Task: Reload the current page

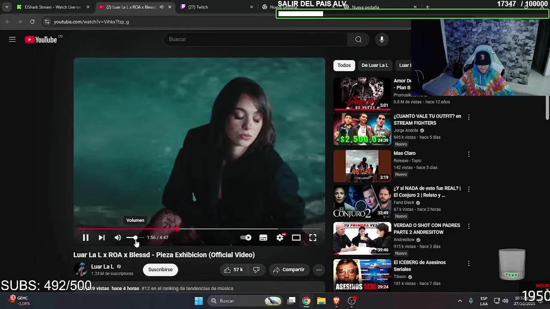Action: tap(32, 21)
